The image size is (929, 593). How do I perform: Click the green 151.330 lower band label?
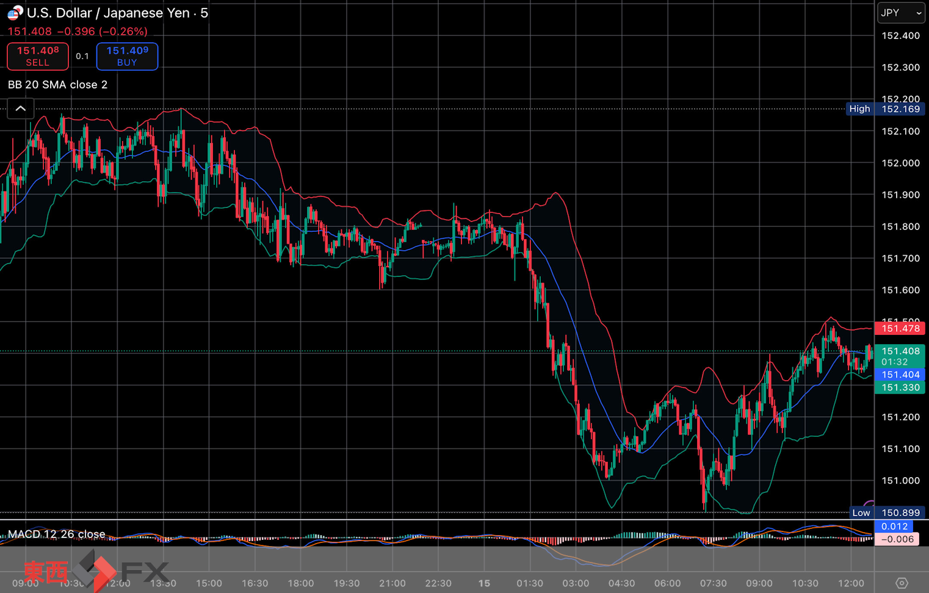(900, 388)
